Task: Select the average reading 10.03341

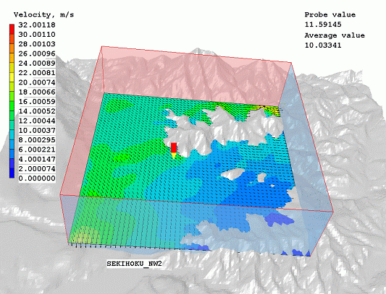Action: click(323, 46)
